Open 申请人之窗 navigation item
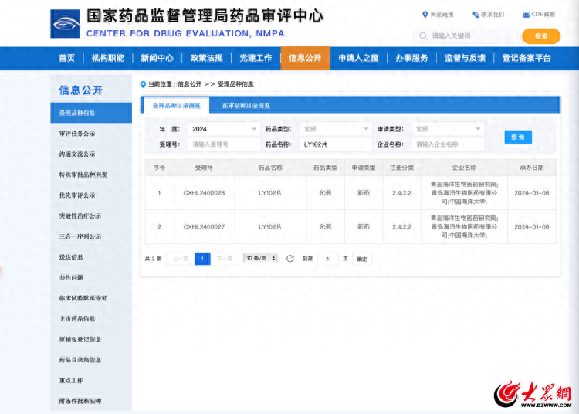This screenshot has width=579, height=414. (358, 58)
